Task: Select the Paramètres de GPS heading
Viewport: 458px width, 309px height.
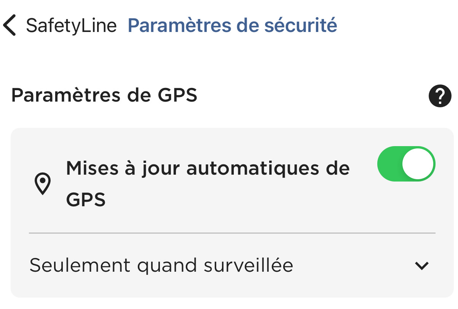Action: tap(104, 96)
